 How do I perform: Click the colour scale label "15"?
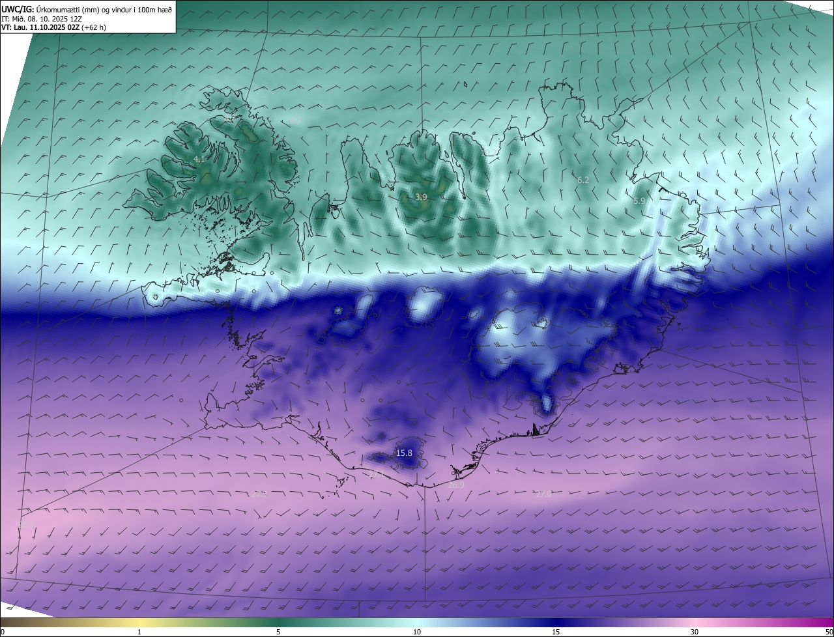556,632
